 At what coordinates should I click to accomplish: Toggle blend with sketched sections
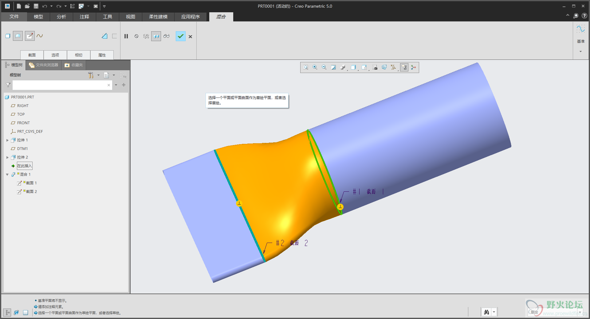pos(29,36)
